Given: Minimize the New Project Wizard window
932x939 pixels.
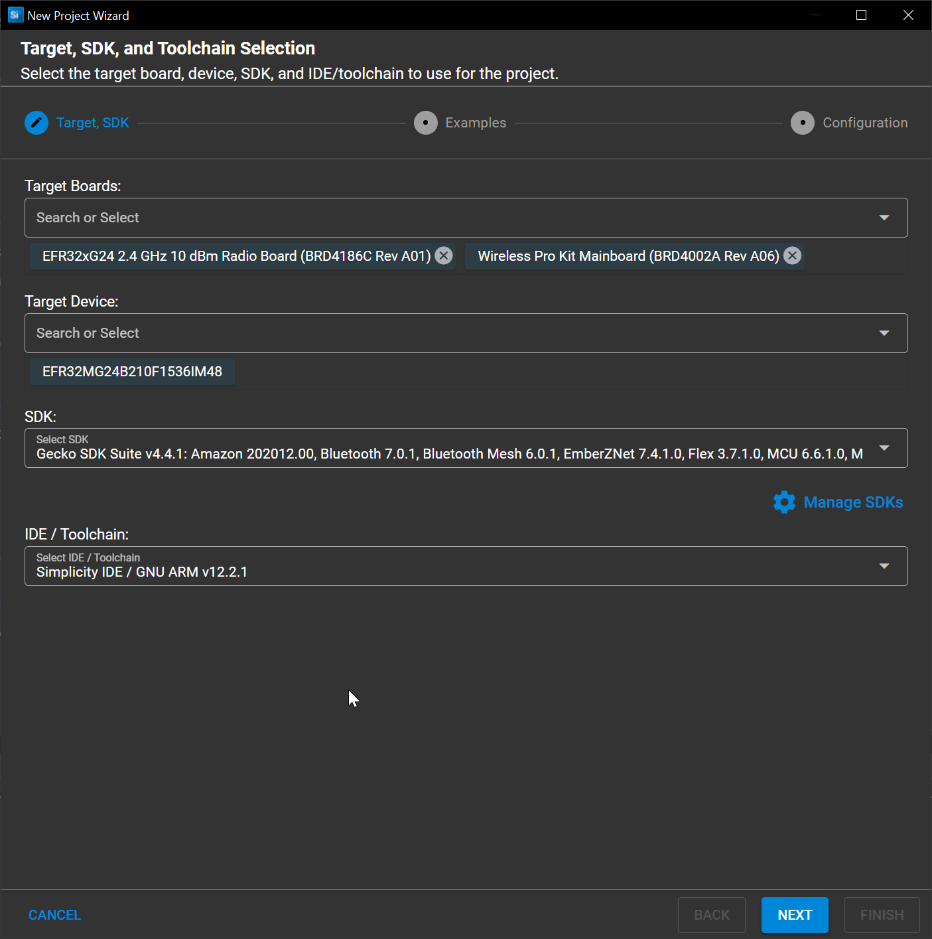Looking at the screenshot, I should (815, 15).
